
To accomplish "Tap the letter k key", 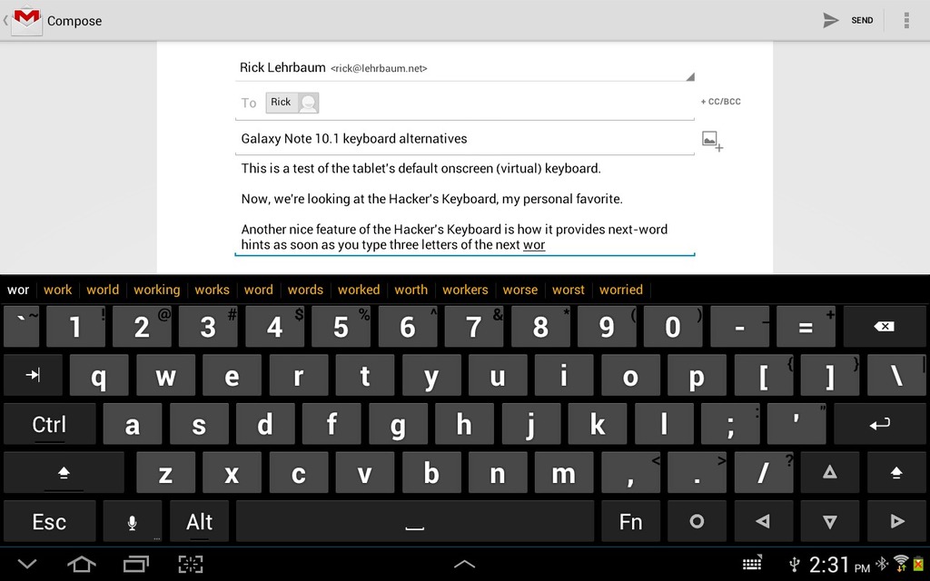I will coord(598,425).
